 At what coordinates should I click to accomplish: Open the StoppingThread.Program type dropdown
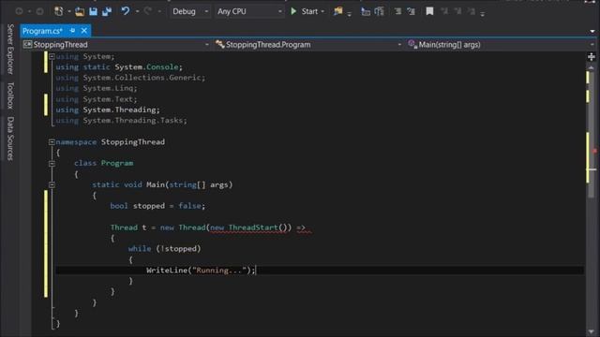coord(308,45)
